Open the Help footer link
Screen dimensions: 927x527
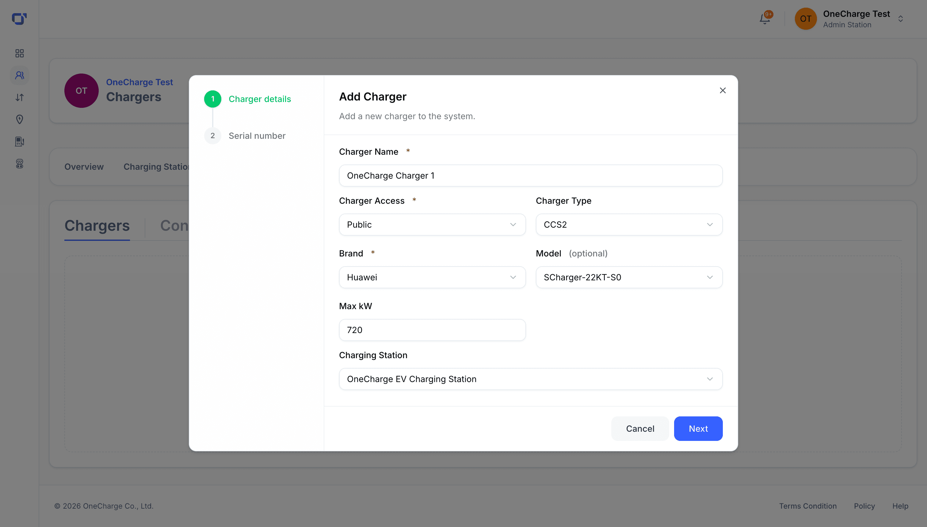[x=900, y=506]
